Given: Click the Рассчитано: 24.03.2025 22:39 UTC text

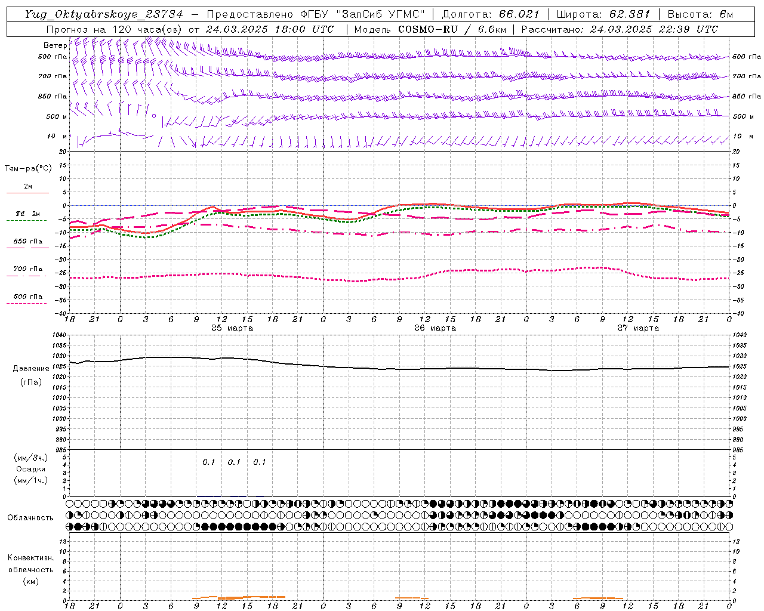Looking at the screenshot, I should (620, 29).
